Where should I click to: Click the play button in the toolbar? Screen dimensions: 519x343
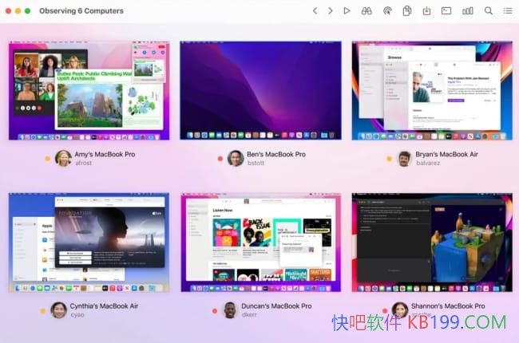[347, 11]
